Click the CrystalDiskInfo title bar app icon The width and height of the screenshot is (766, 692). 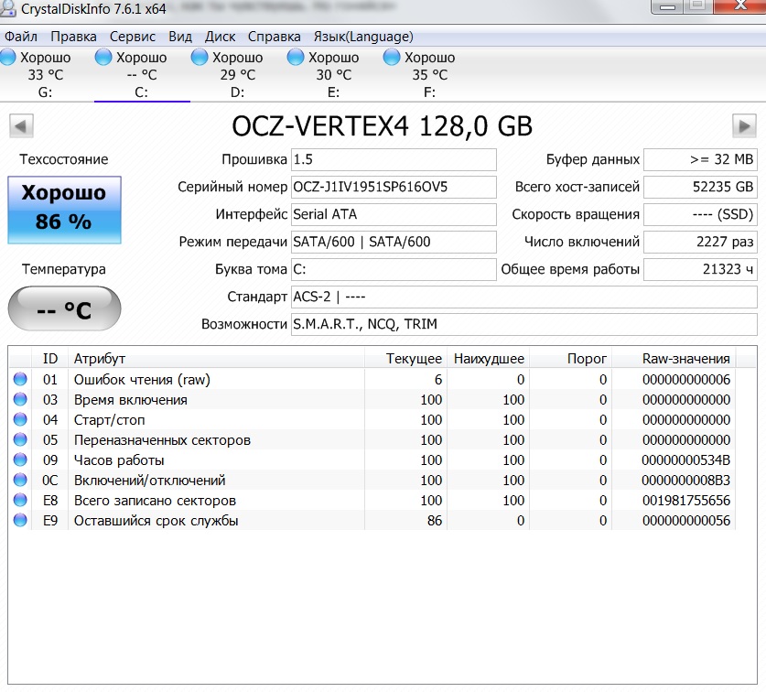tap(8, 8)
